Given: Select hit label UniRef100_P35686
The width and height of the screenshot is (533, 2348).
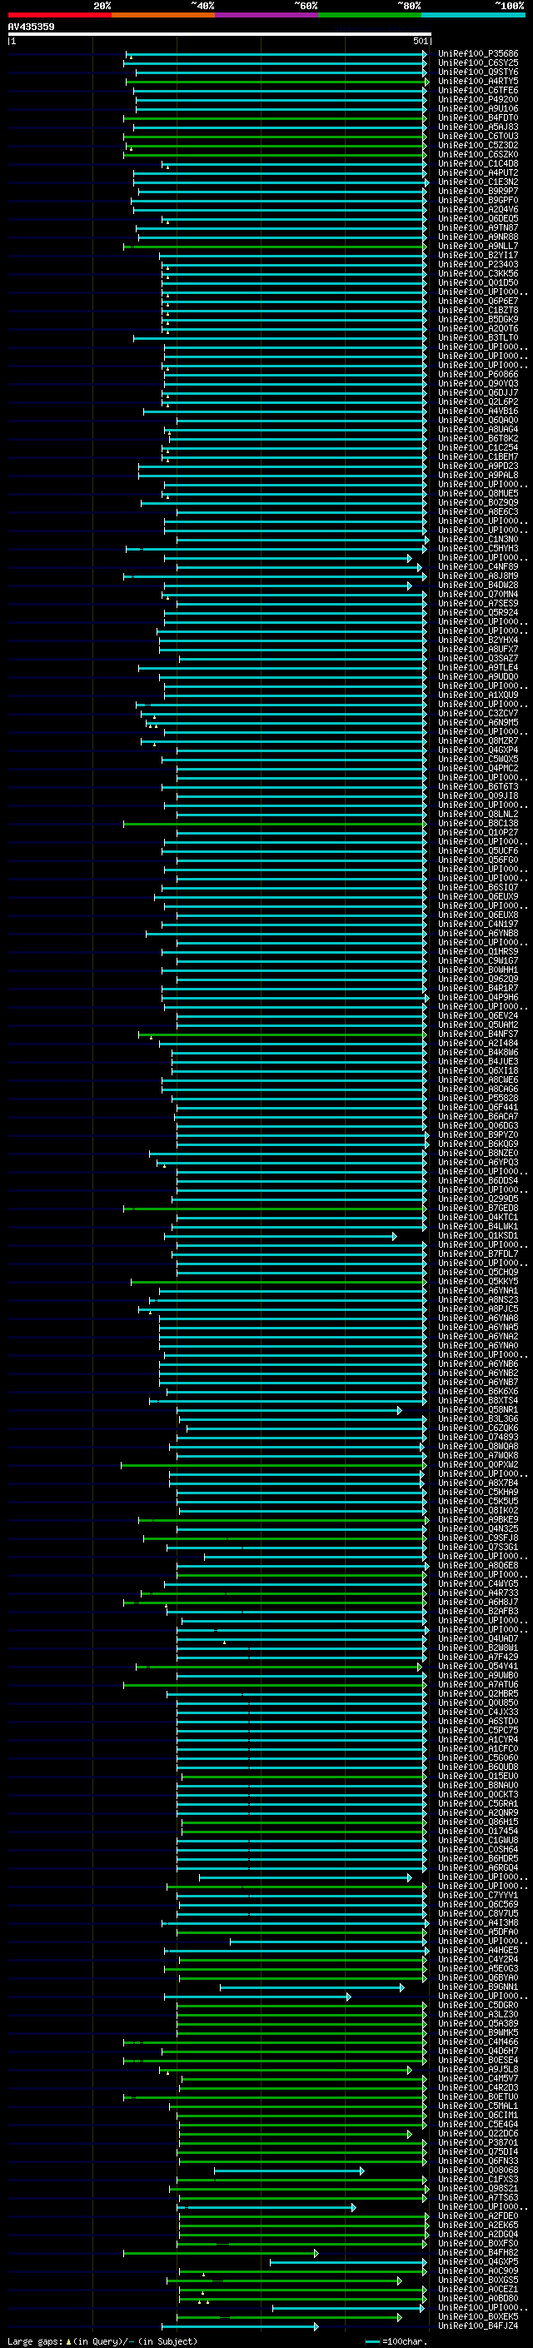Looking at the screenshot, I should (x=478, y=54).
